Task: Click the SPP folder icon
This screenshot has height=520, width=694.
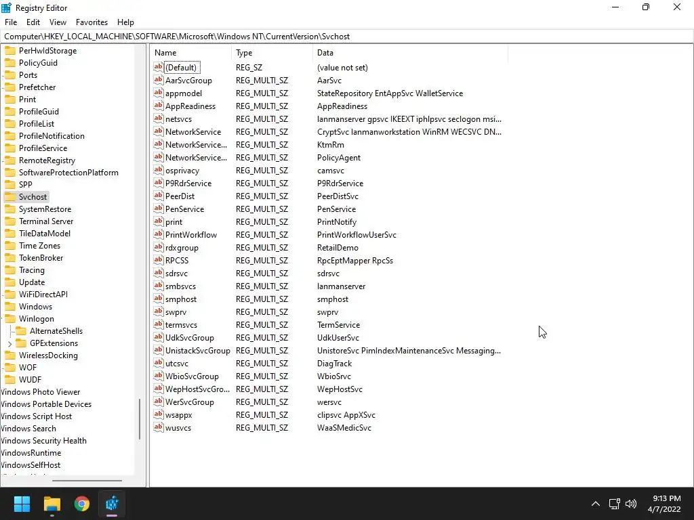Action: click(10, 184)
